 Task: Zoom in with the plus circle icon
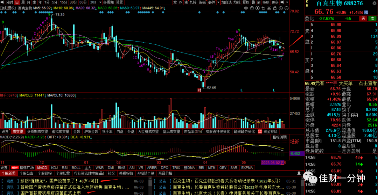click(281, 8)
